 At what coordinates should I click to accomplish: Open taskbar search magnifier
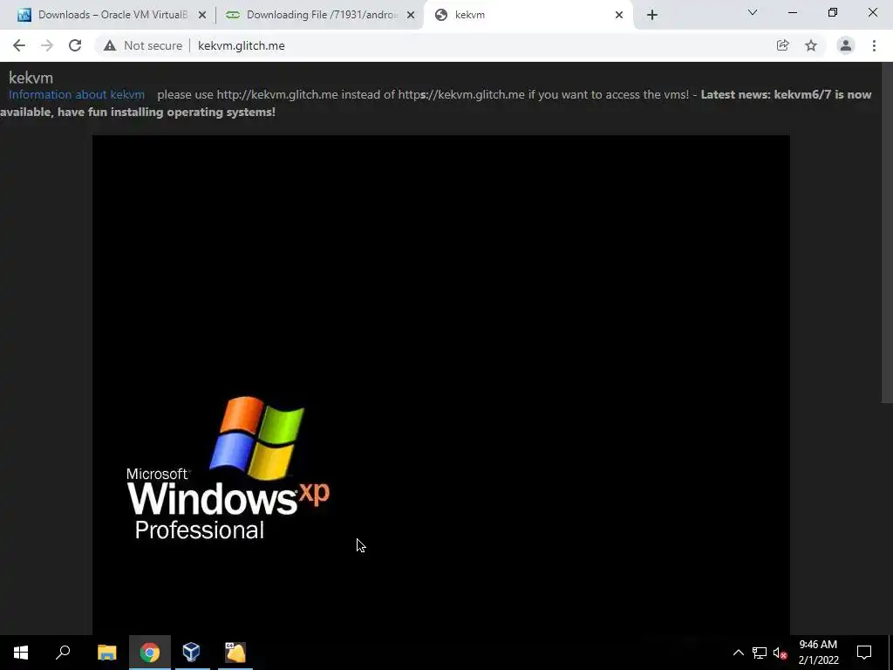(63, 653)
